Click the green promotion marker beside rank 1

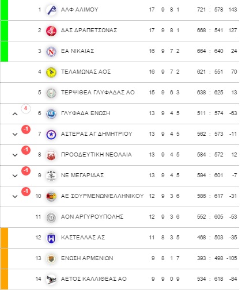tap(4, 10)
